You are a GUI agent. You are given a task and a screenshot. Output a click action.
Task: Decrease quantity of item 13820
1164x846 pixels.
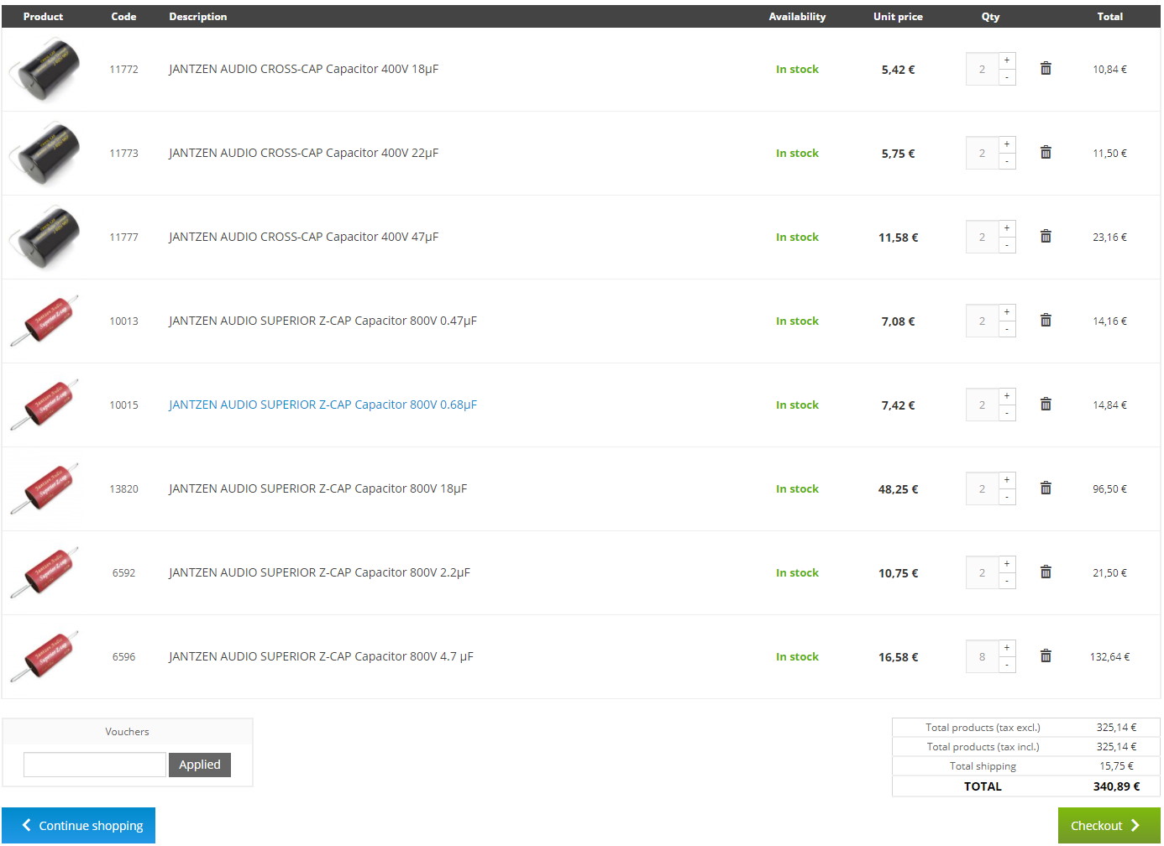point(1007,497)
